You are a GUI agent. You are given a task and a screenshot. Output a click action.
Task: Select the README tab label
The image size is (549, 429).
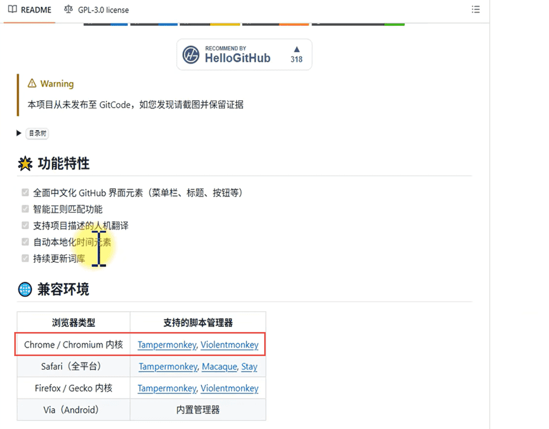point(36,10)
